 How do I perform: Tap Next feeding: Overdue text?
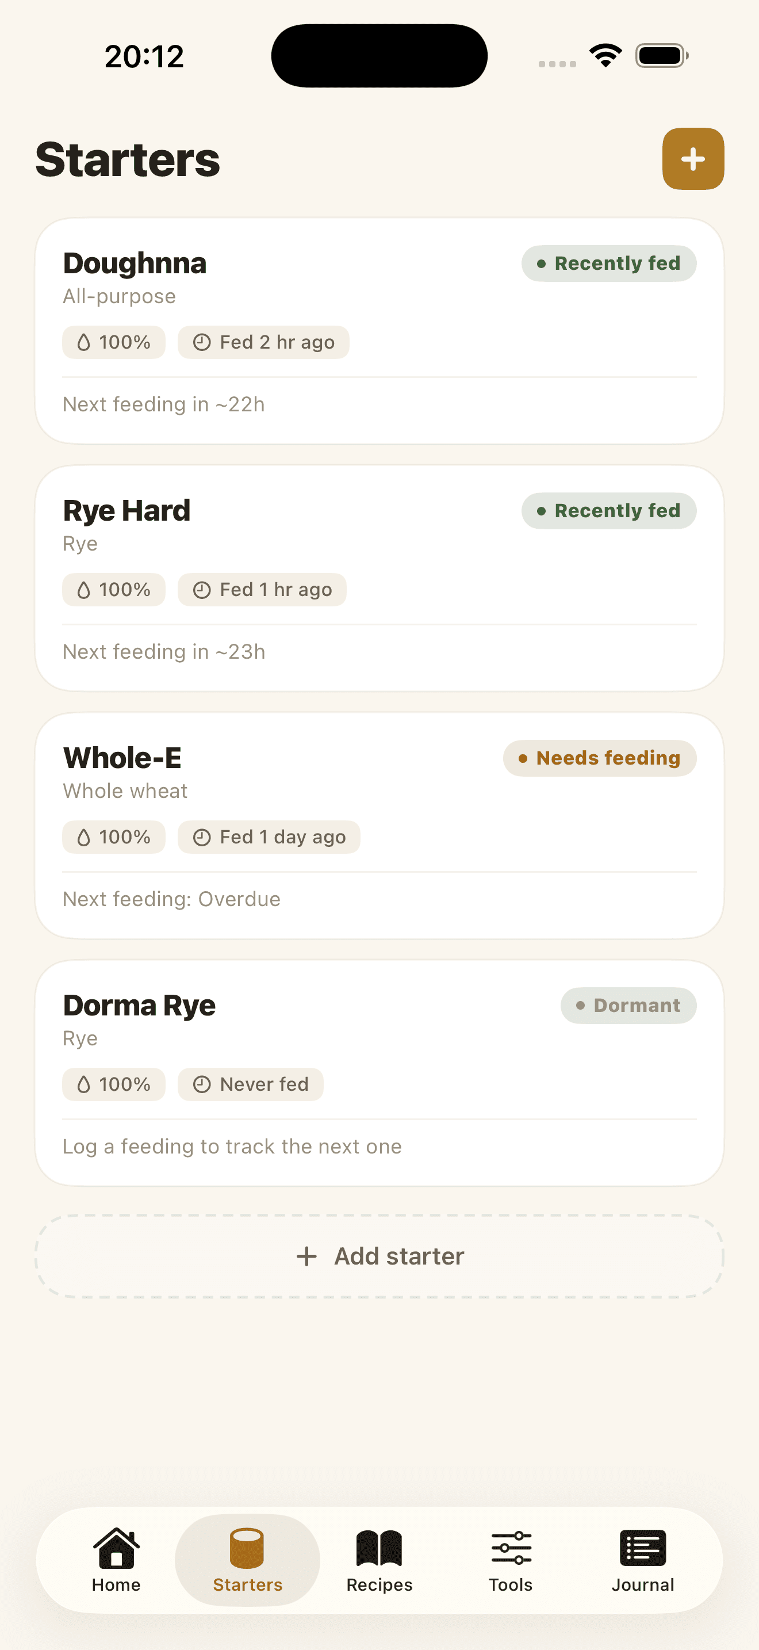171,899
